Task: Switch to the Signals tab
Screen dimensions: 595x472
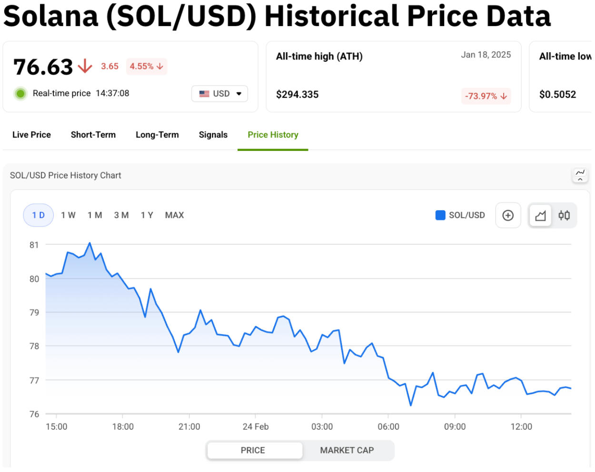Action: coord(213,135)
